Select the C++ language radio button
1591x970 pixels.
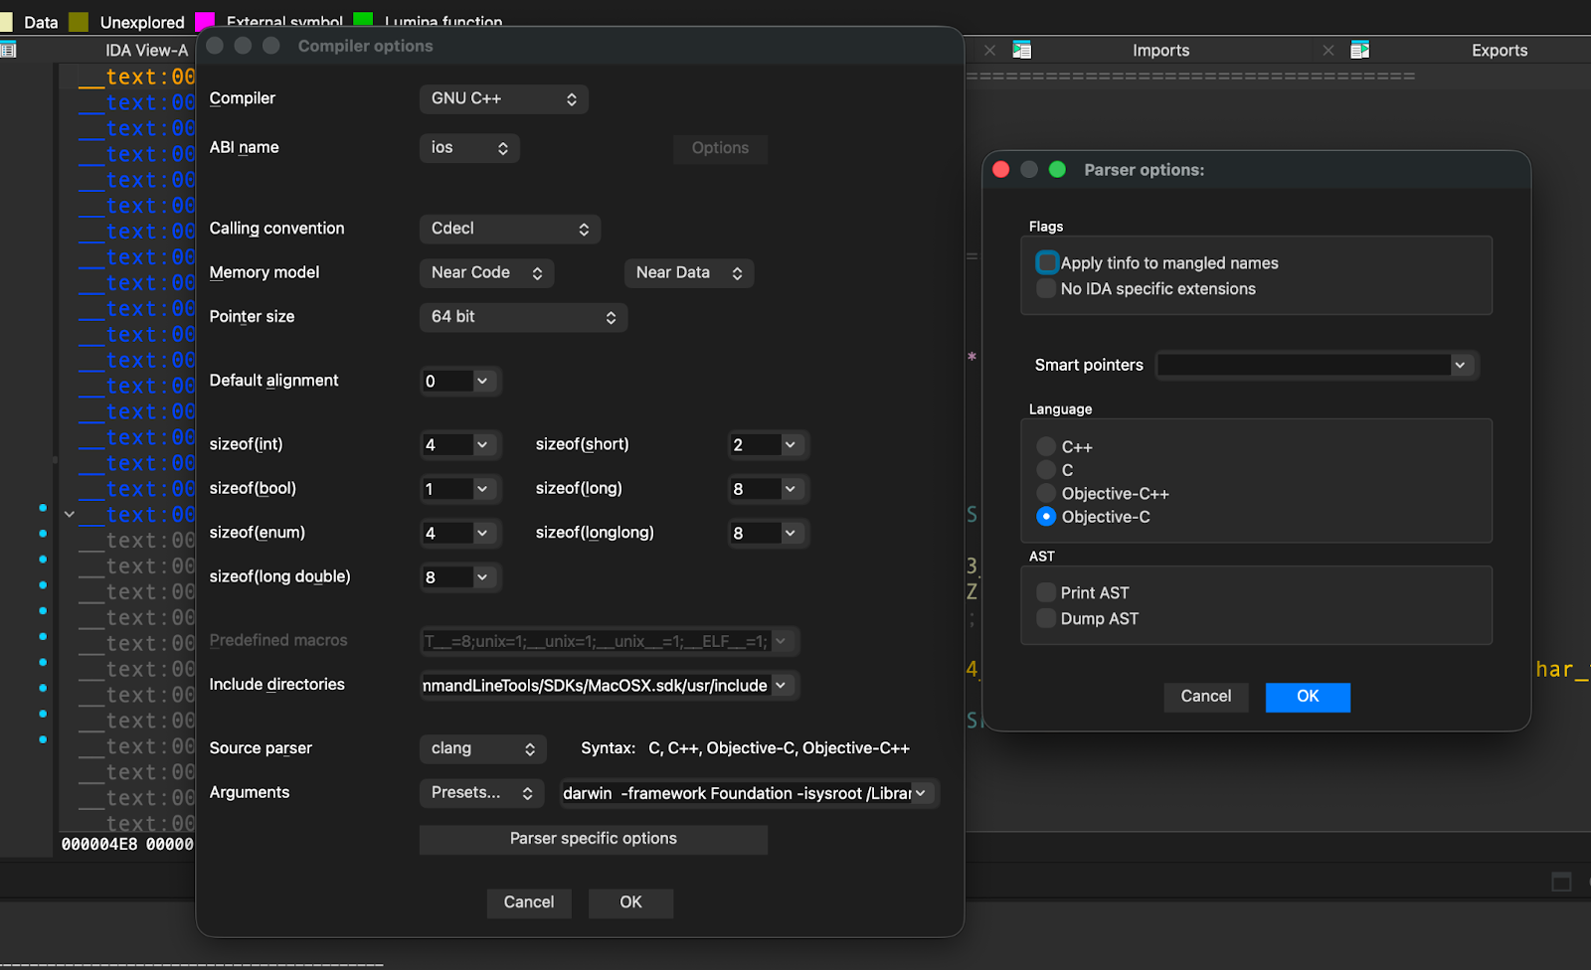1046,446
